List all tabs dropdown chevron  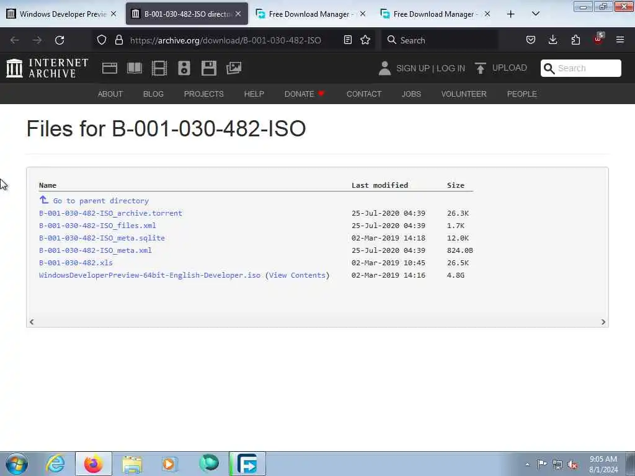(535, 14)
